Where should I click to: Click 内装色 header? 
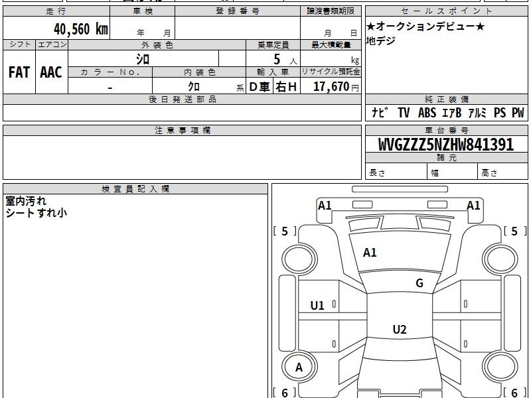(x=200, y=72)
